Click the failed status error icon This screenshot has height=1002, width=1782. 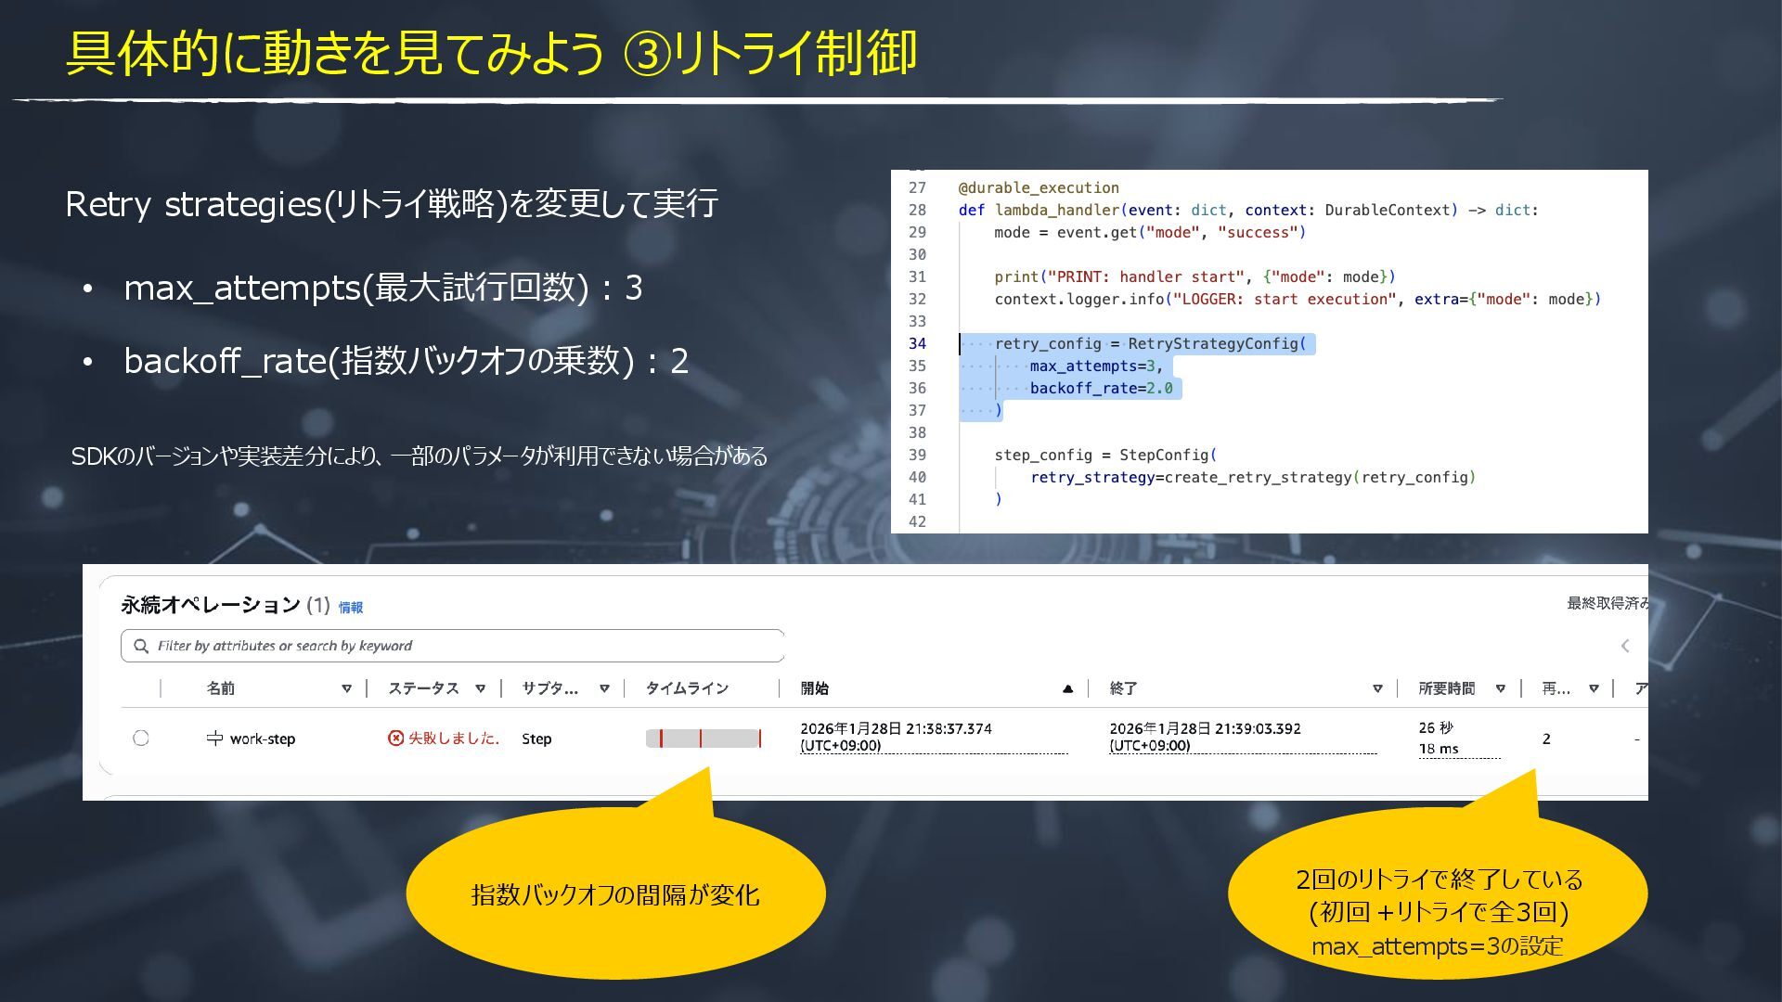395,739
